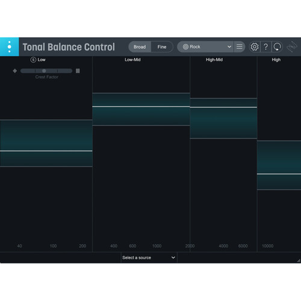Click the Low band label

42,60
